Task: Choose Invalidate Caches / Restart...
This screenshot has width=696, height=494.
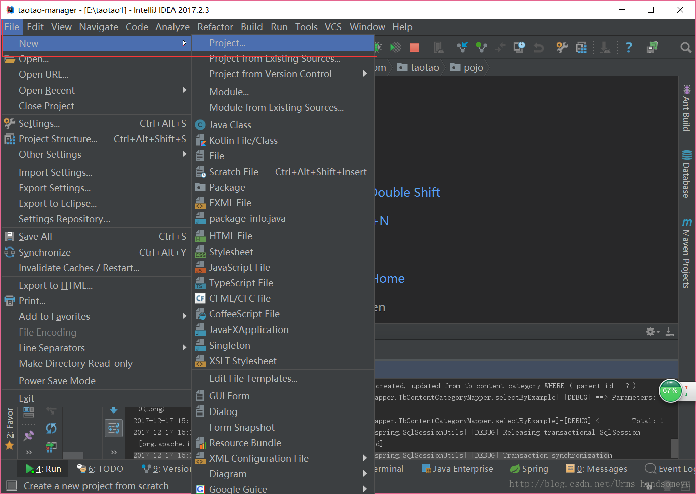Action: pos(96,268)
